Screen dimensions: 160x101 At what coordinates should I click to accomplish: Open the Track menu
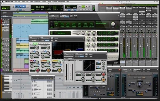coord(23,1)
